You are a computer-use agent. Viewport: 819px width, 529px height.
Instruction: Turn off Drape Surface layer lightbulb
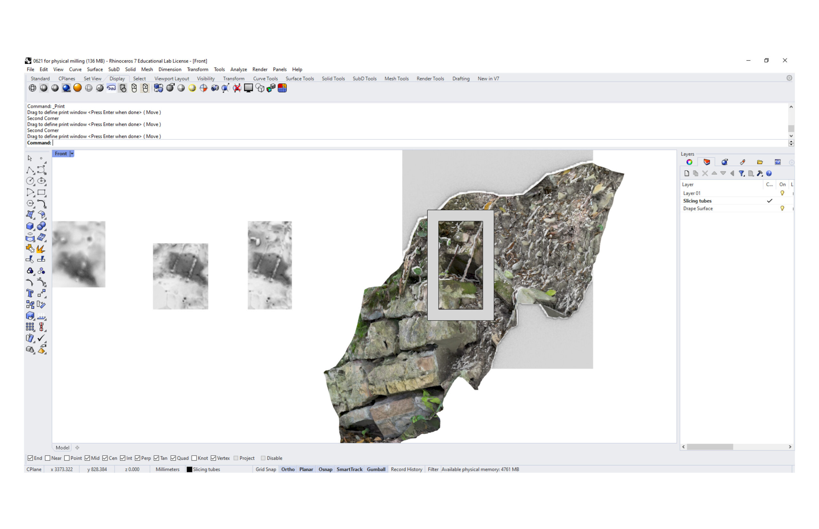(x=782, y=209)
